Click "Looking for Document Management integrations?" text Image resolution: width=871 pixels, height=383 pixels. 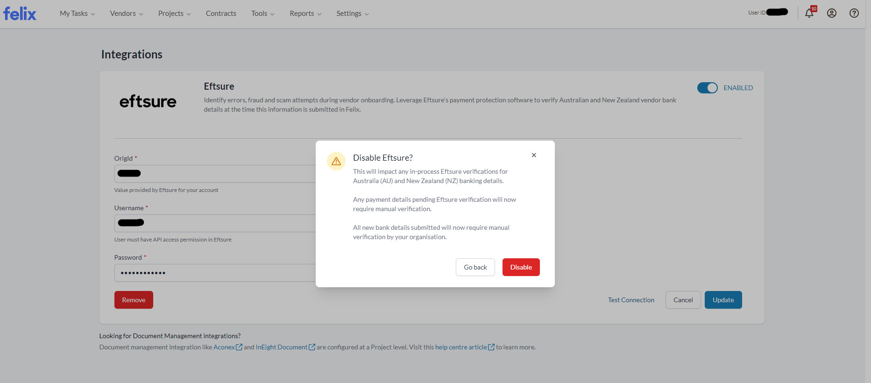[170, 336]
